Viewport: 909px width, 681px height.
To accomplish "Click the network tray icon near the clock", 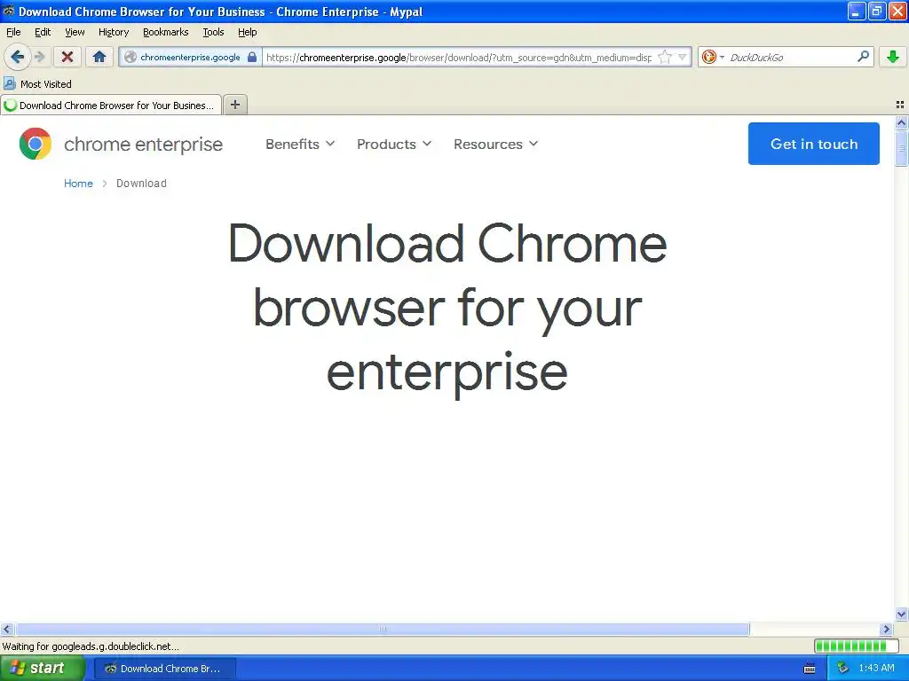I will click(843, 669).
